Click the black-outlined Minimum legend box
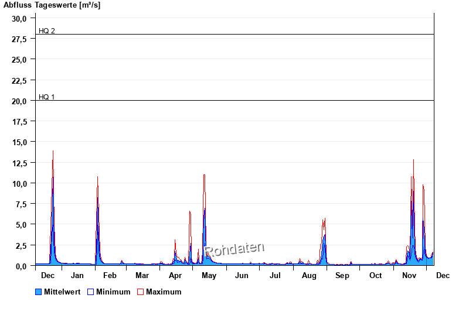The height and width of the screenshot is (322, 469). tap(90, 292)
